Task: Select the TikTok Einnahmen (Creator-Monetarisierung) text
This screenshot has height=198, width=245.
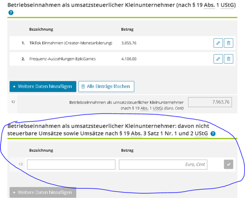Action: click(x=71, y=43)
